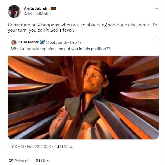Screen dimensions: 165x165
Task: Click the Kenya flag emoji beside the name
Action: tap(53, 9)
